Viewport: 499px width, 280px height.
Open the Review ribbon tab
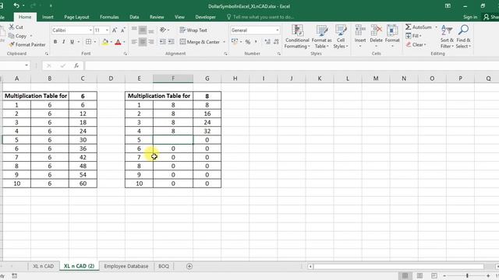157,17
